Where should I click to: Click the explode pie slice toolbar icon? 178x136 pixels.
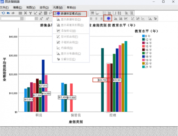pos(155,19)
